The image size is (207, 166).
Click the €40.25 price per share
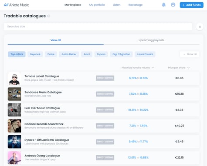180,126
